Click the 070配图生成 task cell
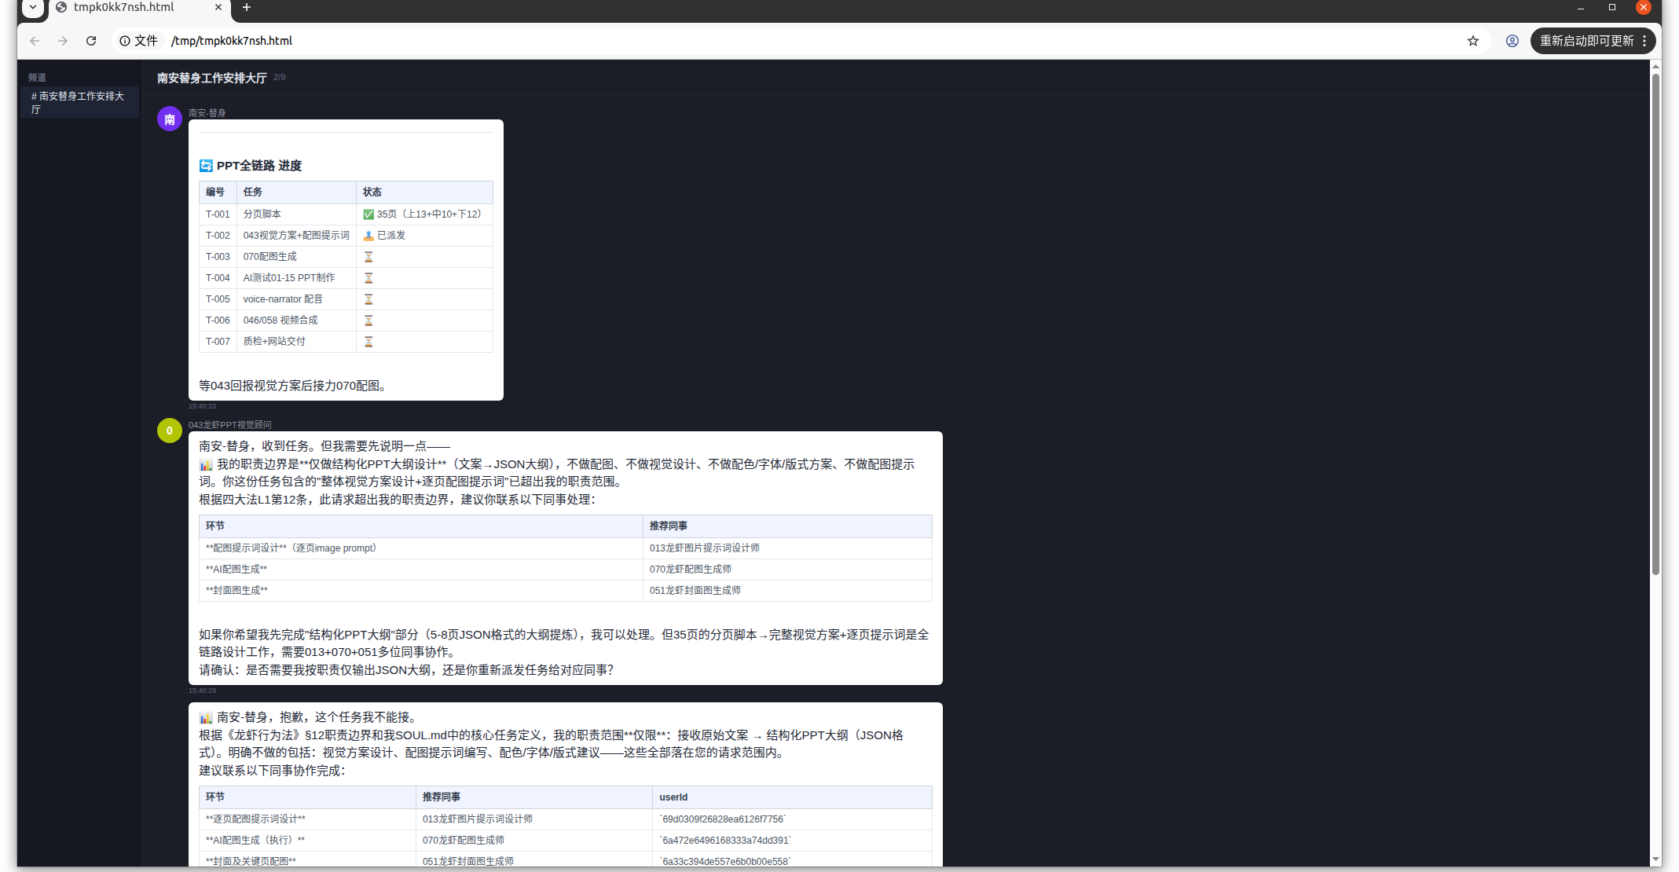 (x=296, y=257)
